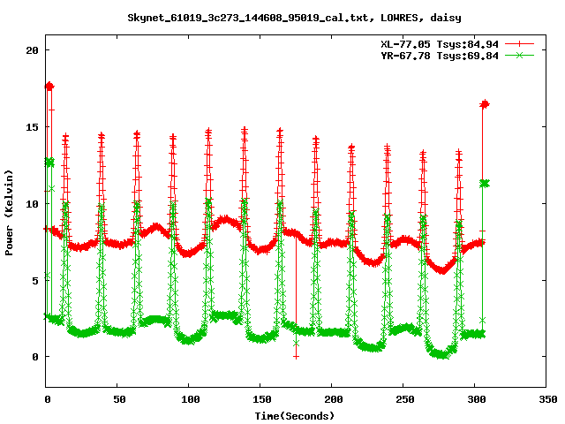
Task: Click the last green peak past 300 seconds
Action: pos(484,183)
